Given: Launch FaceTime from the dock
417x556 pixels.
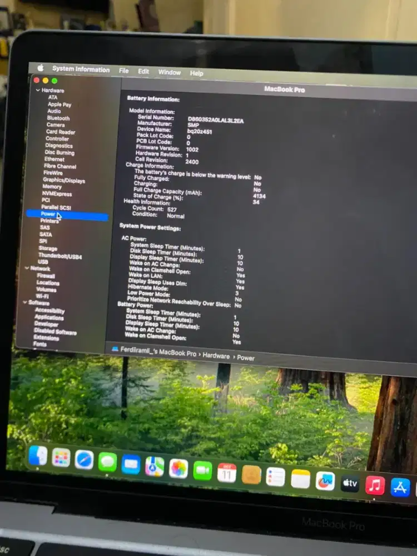Looking at the screenshot, I should (202, 470).
